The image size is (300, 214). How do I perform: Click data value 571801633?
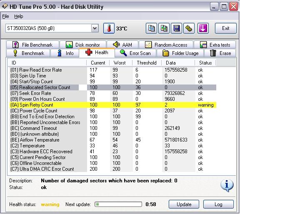(x=176, y=140)
